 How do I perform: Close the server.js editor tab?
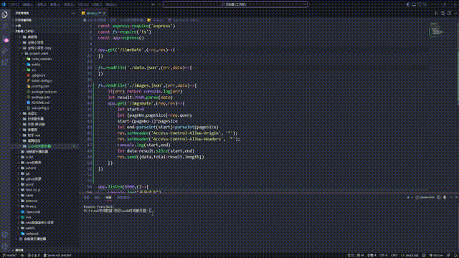pyautogui.click(x=104, y=13)
